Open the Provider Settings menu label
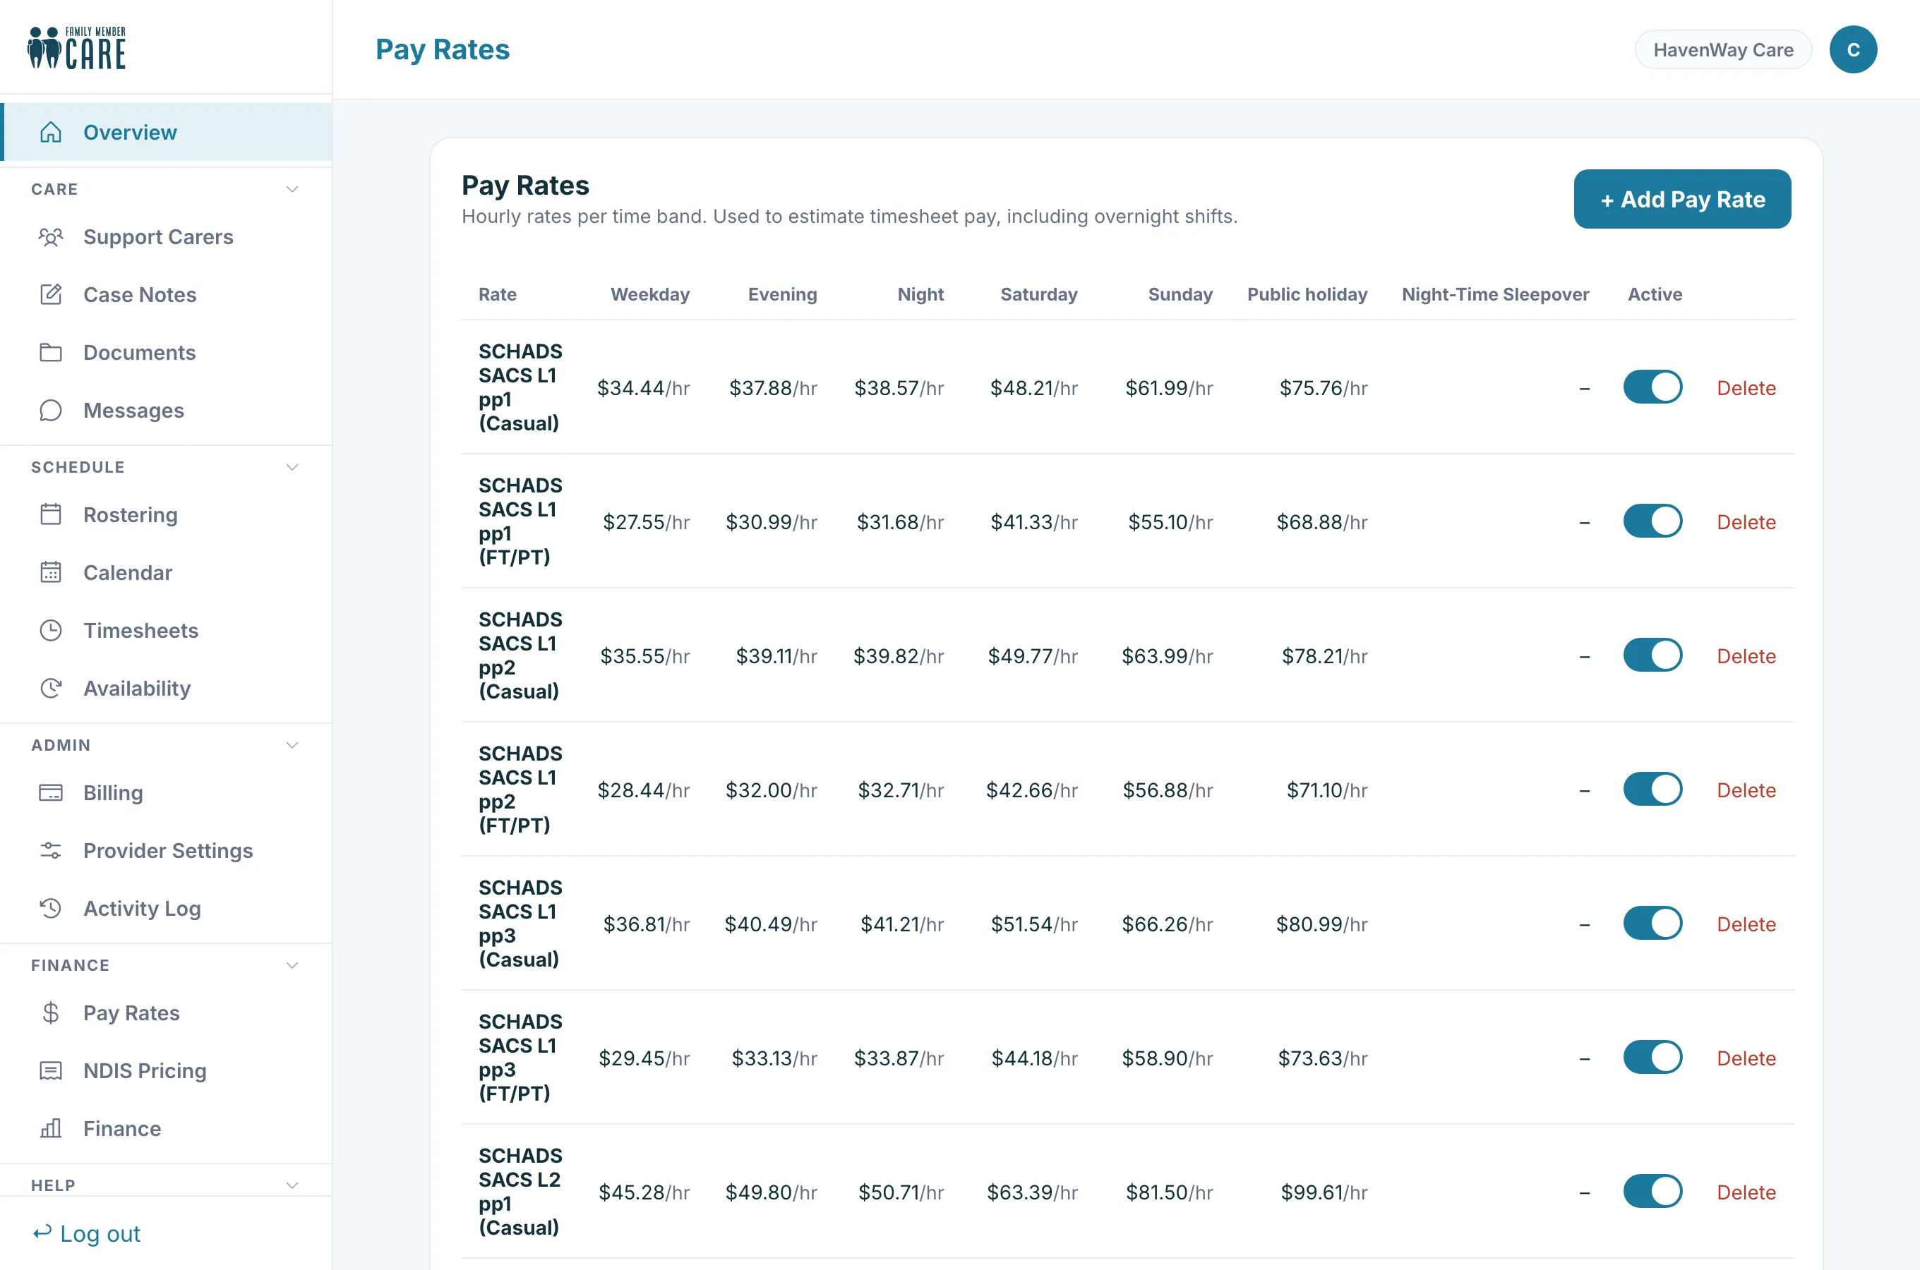This screenshot has width=1920, height=1270. click(169, 850)
